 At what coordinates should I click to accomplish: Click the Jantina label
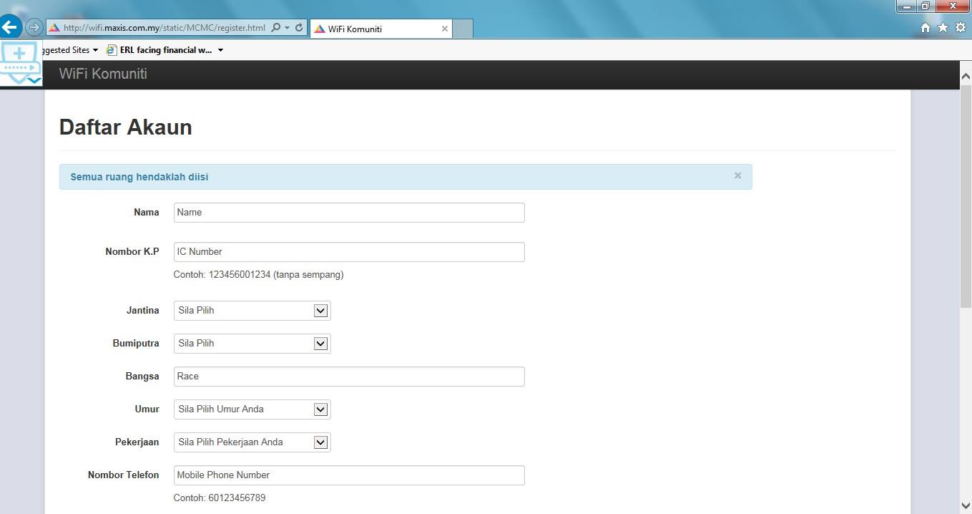click(x=143, y=311)
